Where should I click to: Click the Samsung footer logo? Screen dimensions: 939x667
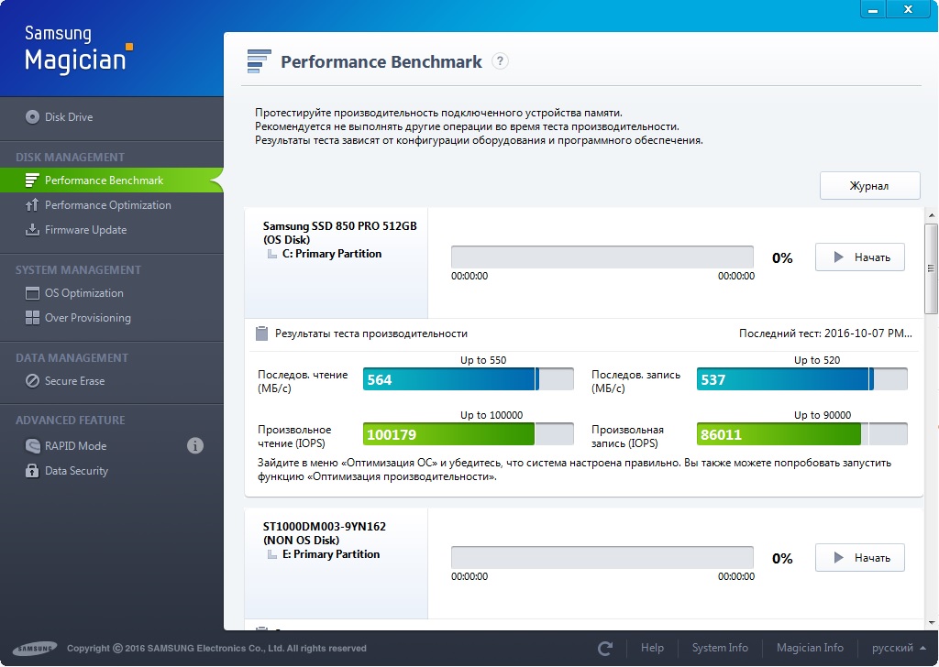(36, 648)
